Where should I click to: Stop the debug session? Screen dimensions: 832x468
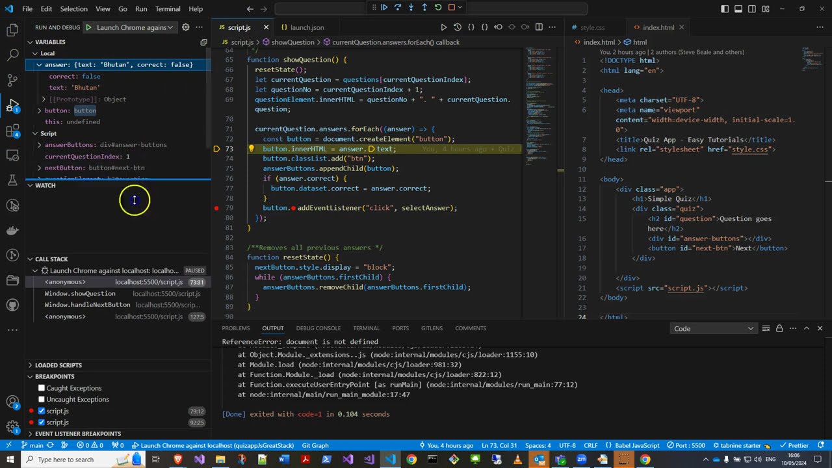coord(452,8)
